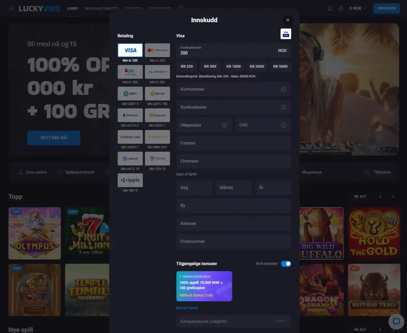Pick the Paysafecard payment option
The height and width of the screenshot is (333, 407).
click(130, 72)
